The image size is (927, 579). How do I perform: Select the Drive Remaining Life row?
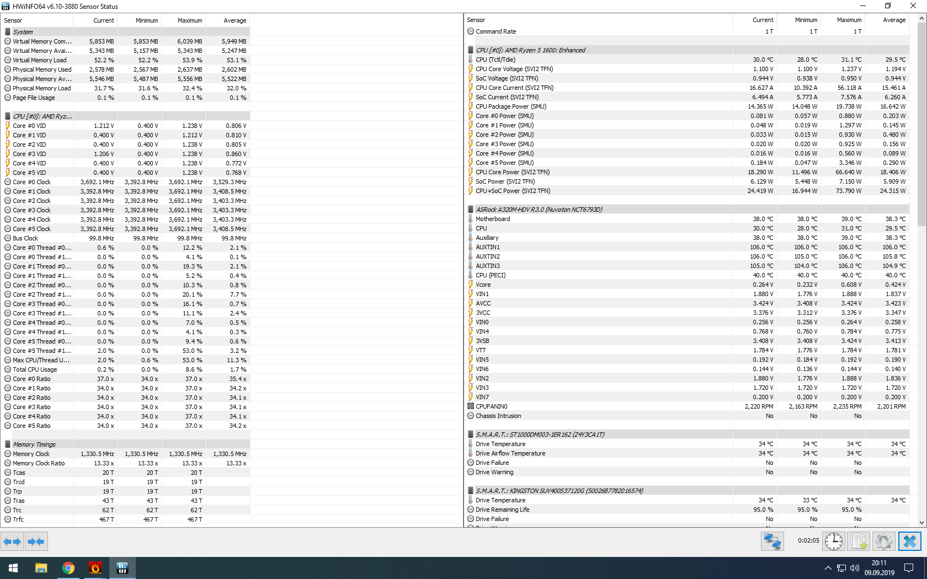(688, 510)
